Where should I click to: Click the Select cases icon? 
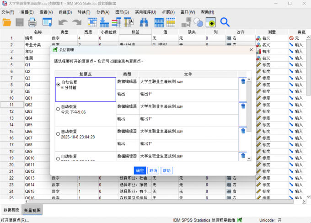pos(211,22)
